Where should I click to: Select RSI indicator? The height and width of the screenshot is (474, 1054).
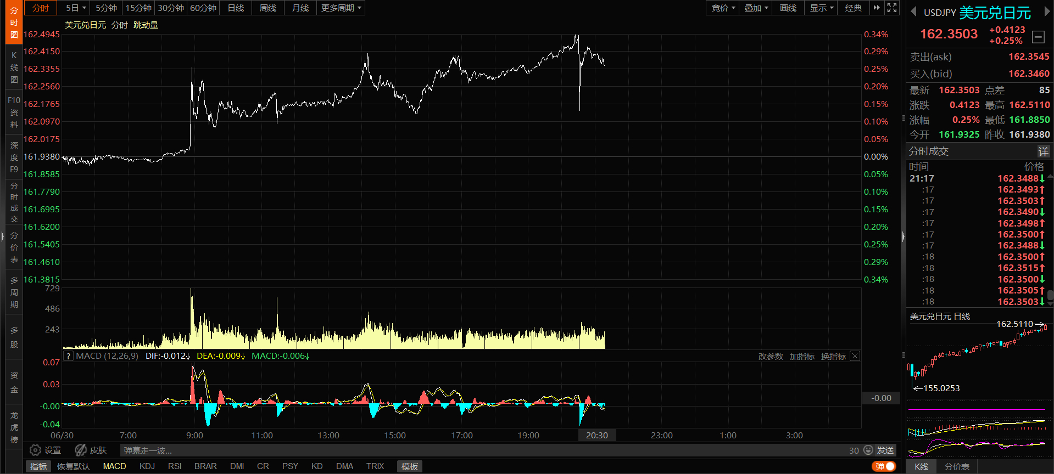pyautogui.click(x=175, y=466)
